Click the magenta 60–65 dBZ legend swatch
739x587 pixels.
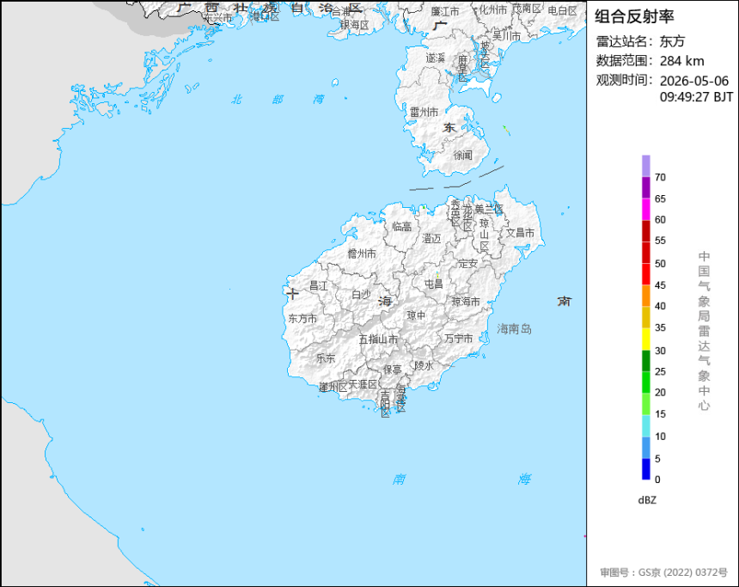click(645, 210)
